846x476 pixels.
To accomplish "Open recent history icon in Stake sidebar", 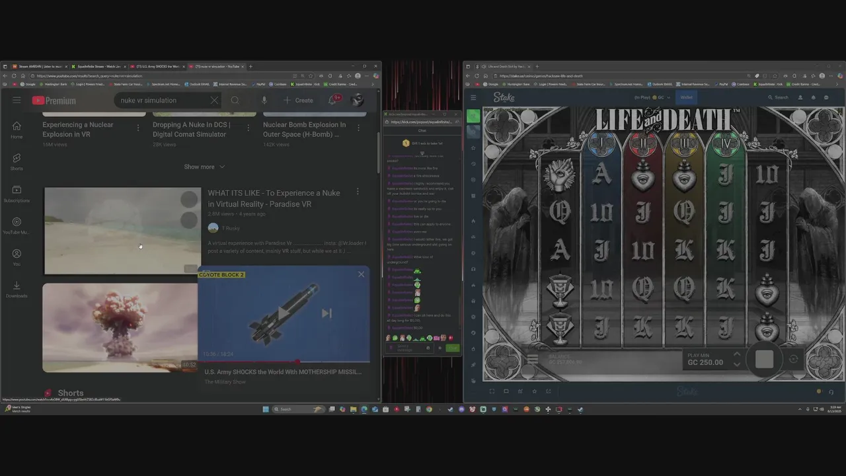I will tap(473, 164).
